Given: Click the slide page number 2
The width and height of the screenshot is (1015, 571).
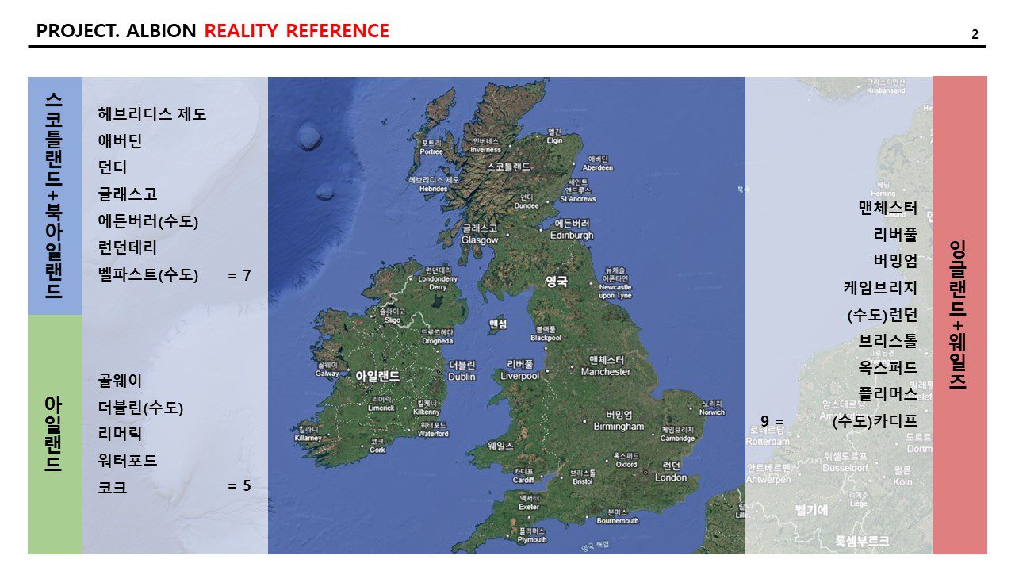Looking at the screenshot, I should (975, 34).
